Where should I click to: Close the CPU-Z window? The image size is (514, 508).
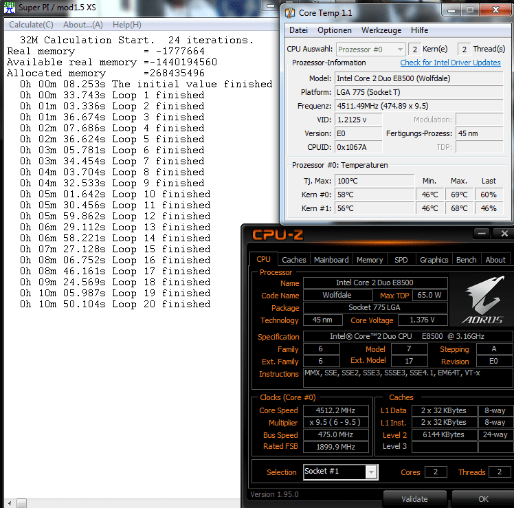(504, 234)
